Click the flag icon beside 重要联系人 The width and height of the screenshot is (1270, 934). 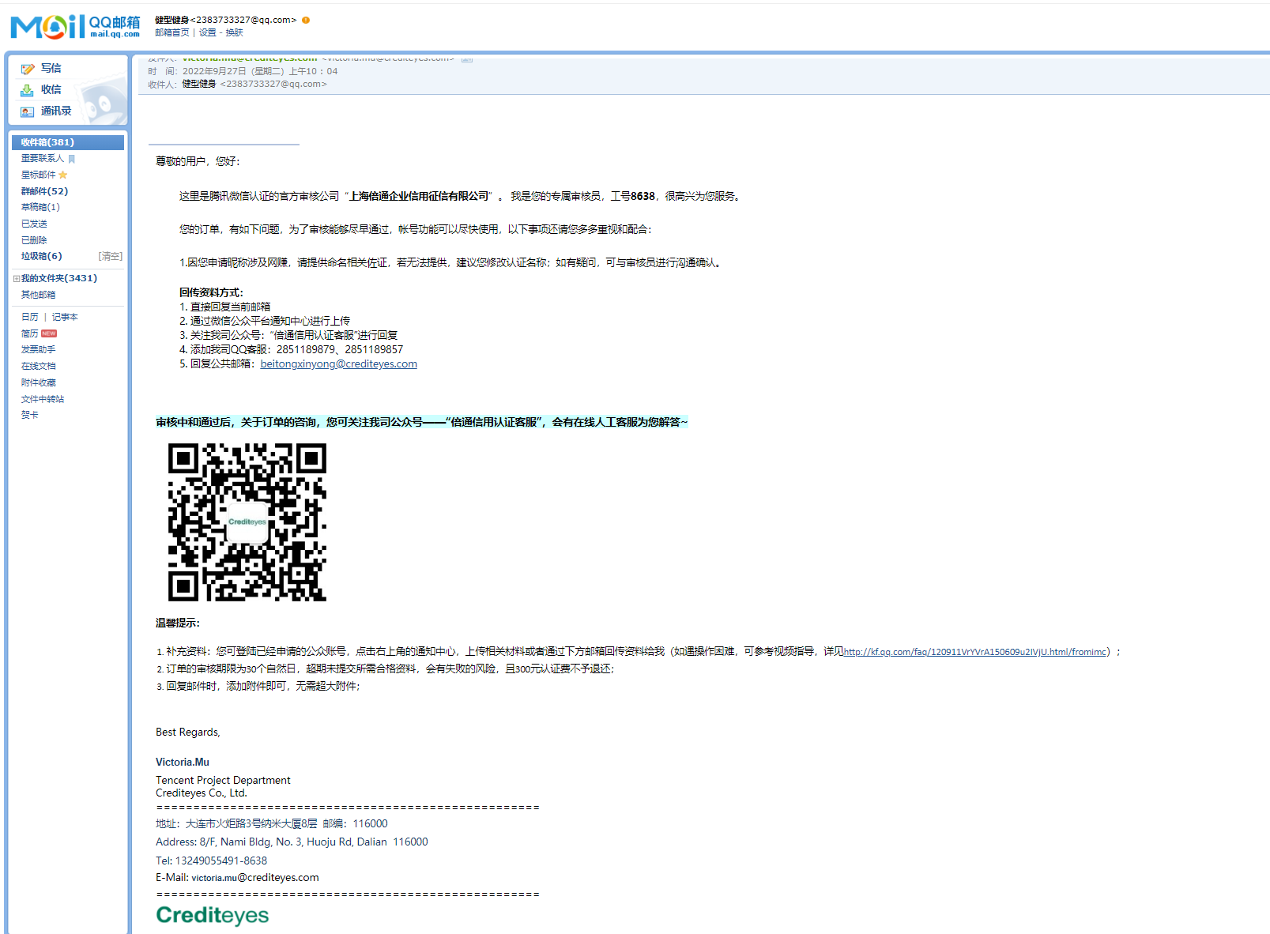[x=72, y=159]
